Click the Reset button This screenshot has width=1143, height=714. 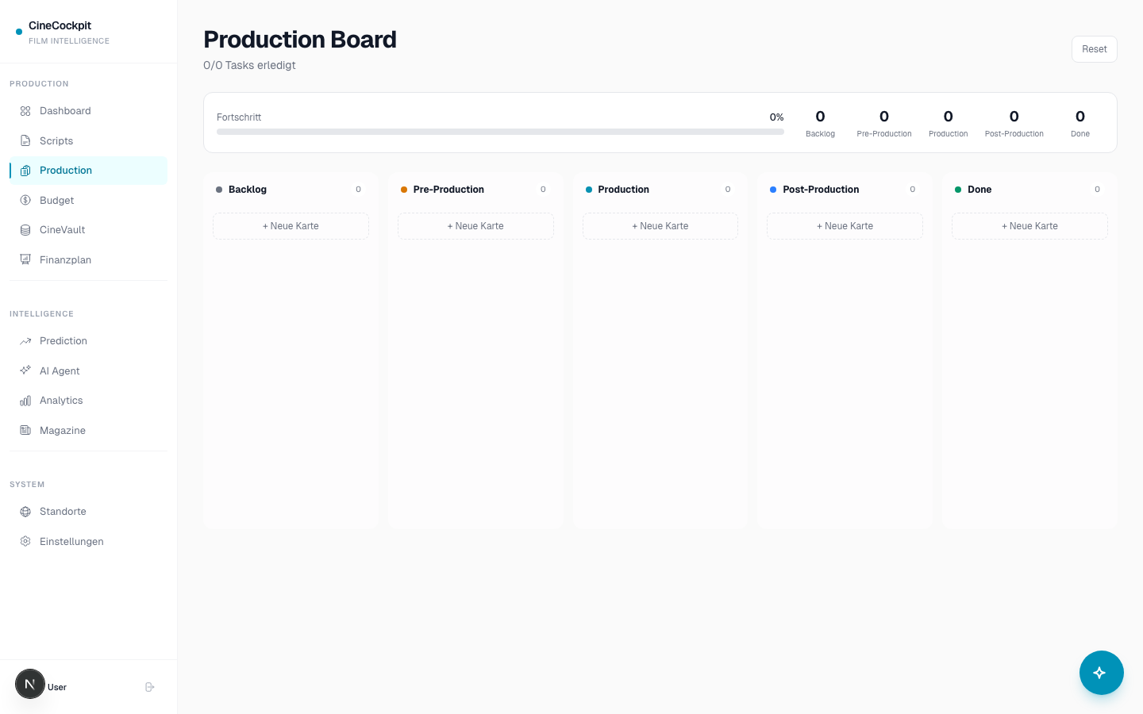click(1094, 48)
